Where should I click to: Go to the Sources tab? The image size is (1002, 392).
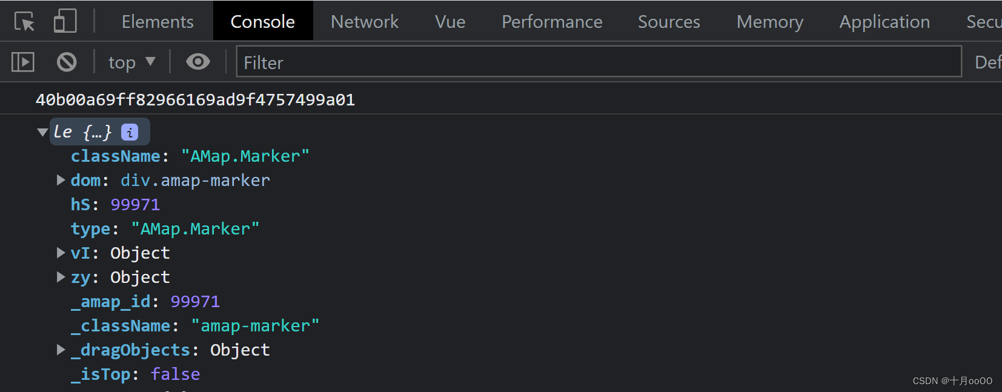pos(669,22)
